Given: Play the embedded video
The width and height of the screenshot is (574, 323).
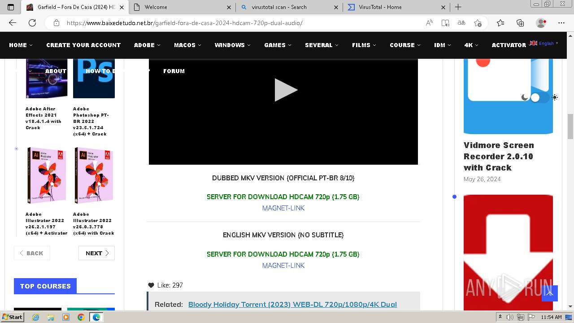Looking at the screenshot, I should pyautogui.click(x=285, y=90).
